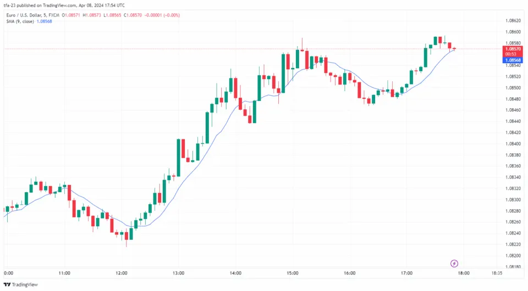This screenshot has width=528, height=291.
Task: Click the purple lightning event icon
Action: coord(454,264)
